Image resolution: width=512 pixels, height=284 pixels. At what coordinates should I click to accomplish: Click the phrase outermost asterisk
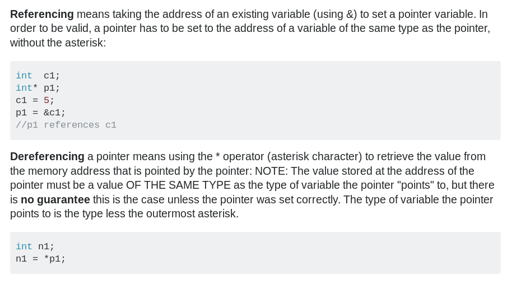(192, 214)
